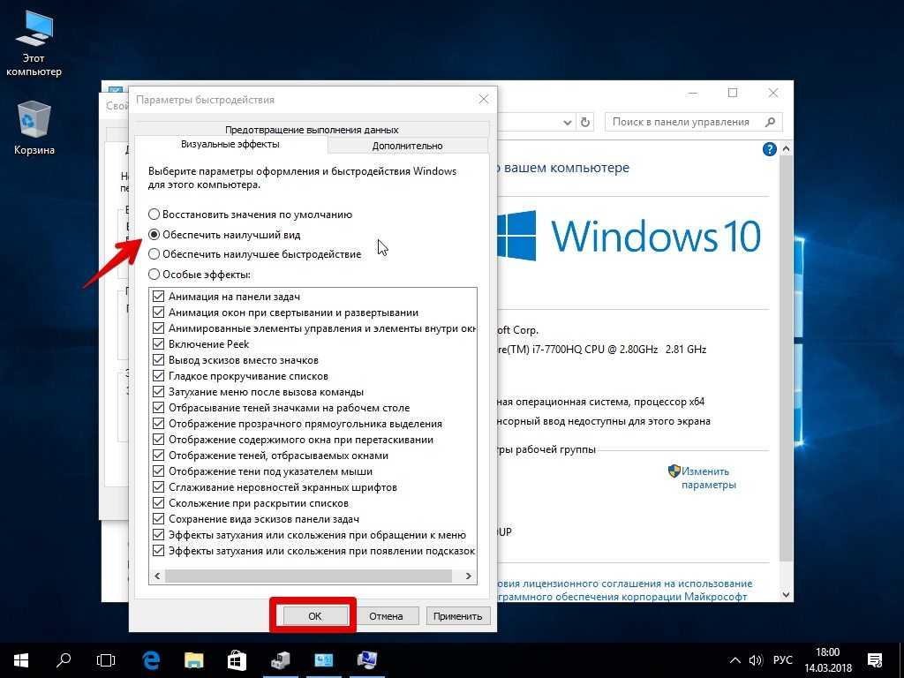Click the Применить button
The width and height of the screenshot is (904, 678).
(x=458, y=615)
